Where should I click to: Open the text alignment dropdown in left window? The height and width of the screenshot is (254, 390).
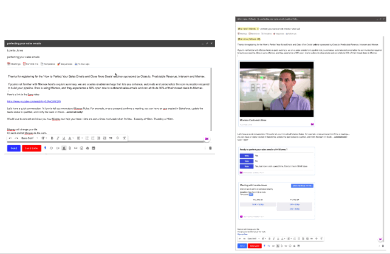coord(80,138)
